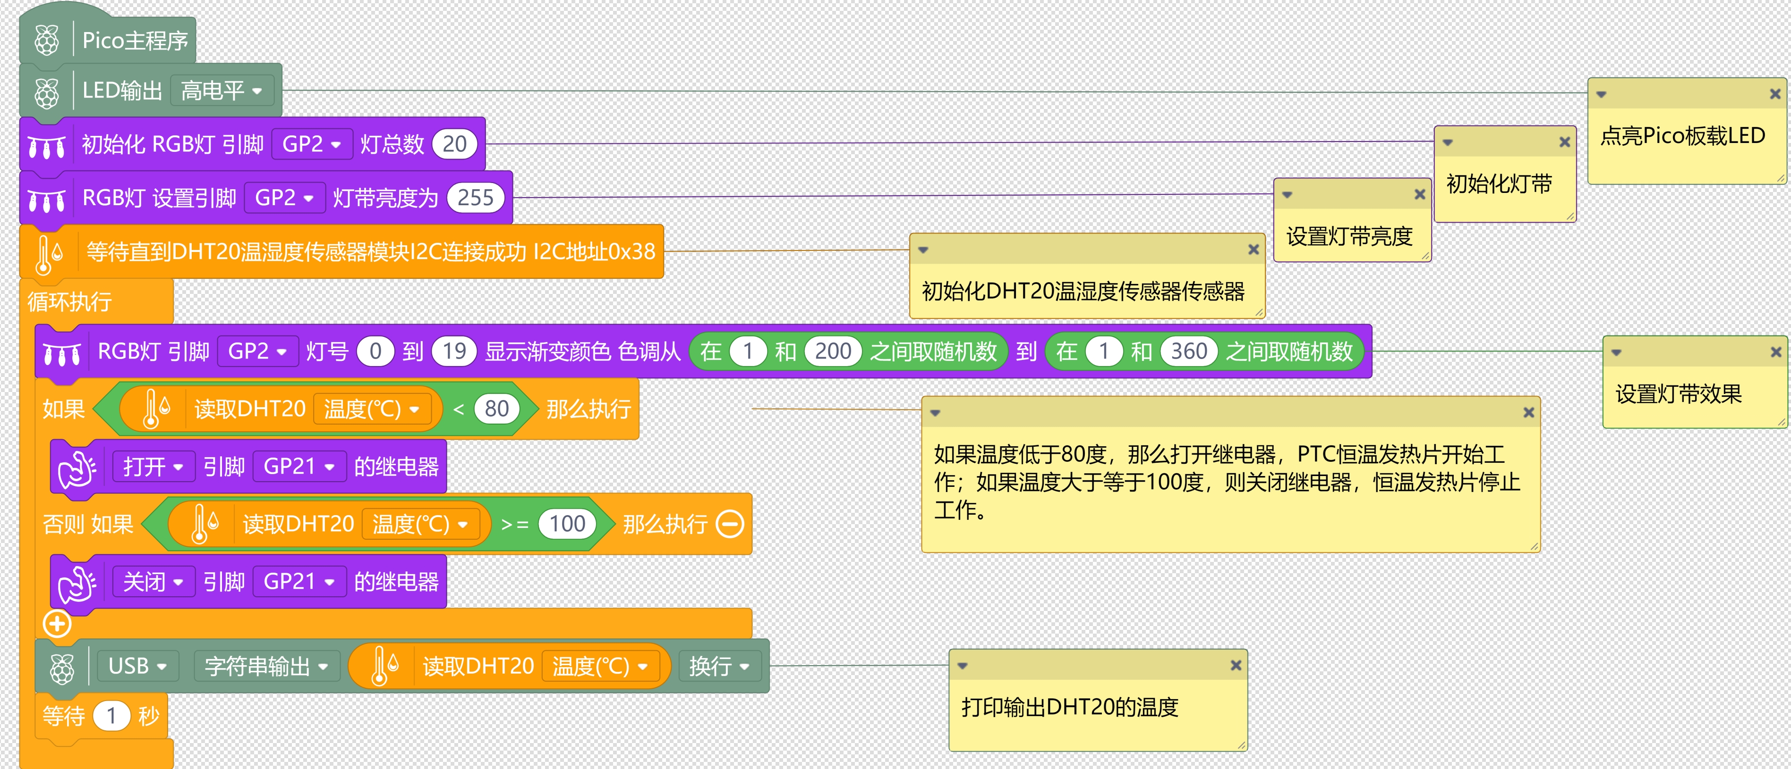Open 温度(℃) dropdown in USB output block

click(x=600, y=666)
